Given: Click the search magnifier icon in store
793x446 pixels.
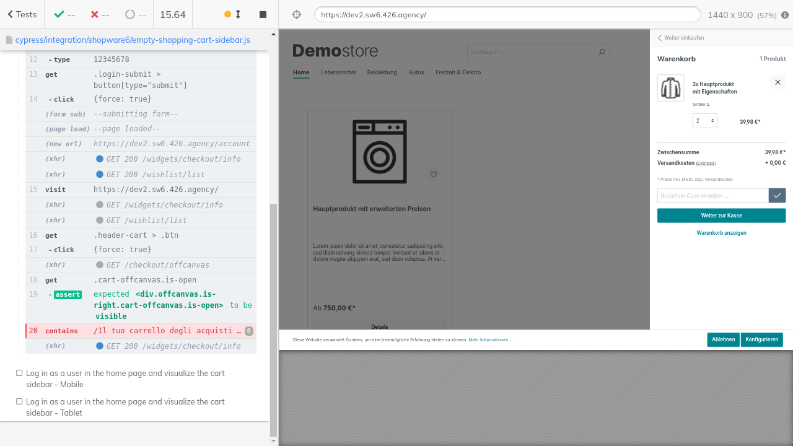Looking at the screenshot, I should 602,52.
